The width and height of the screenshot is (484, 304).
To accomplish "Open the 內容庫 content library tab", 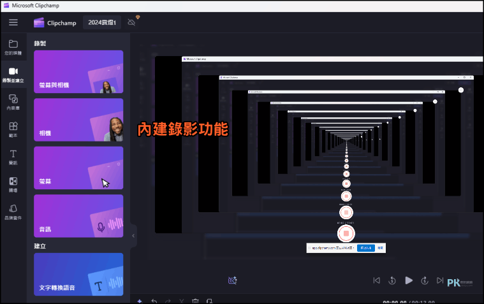I will (13, 103).
